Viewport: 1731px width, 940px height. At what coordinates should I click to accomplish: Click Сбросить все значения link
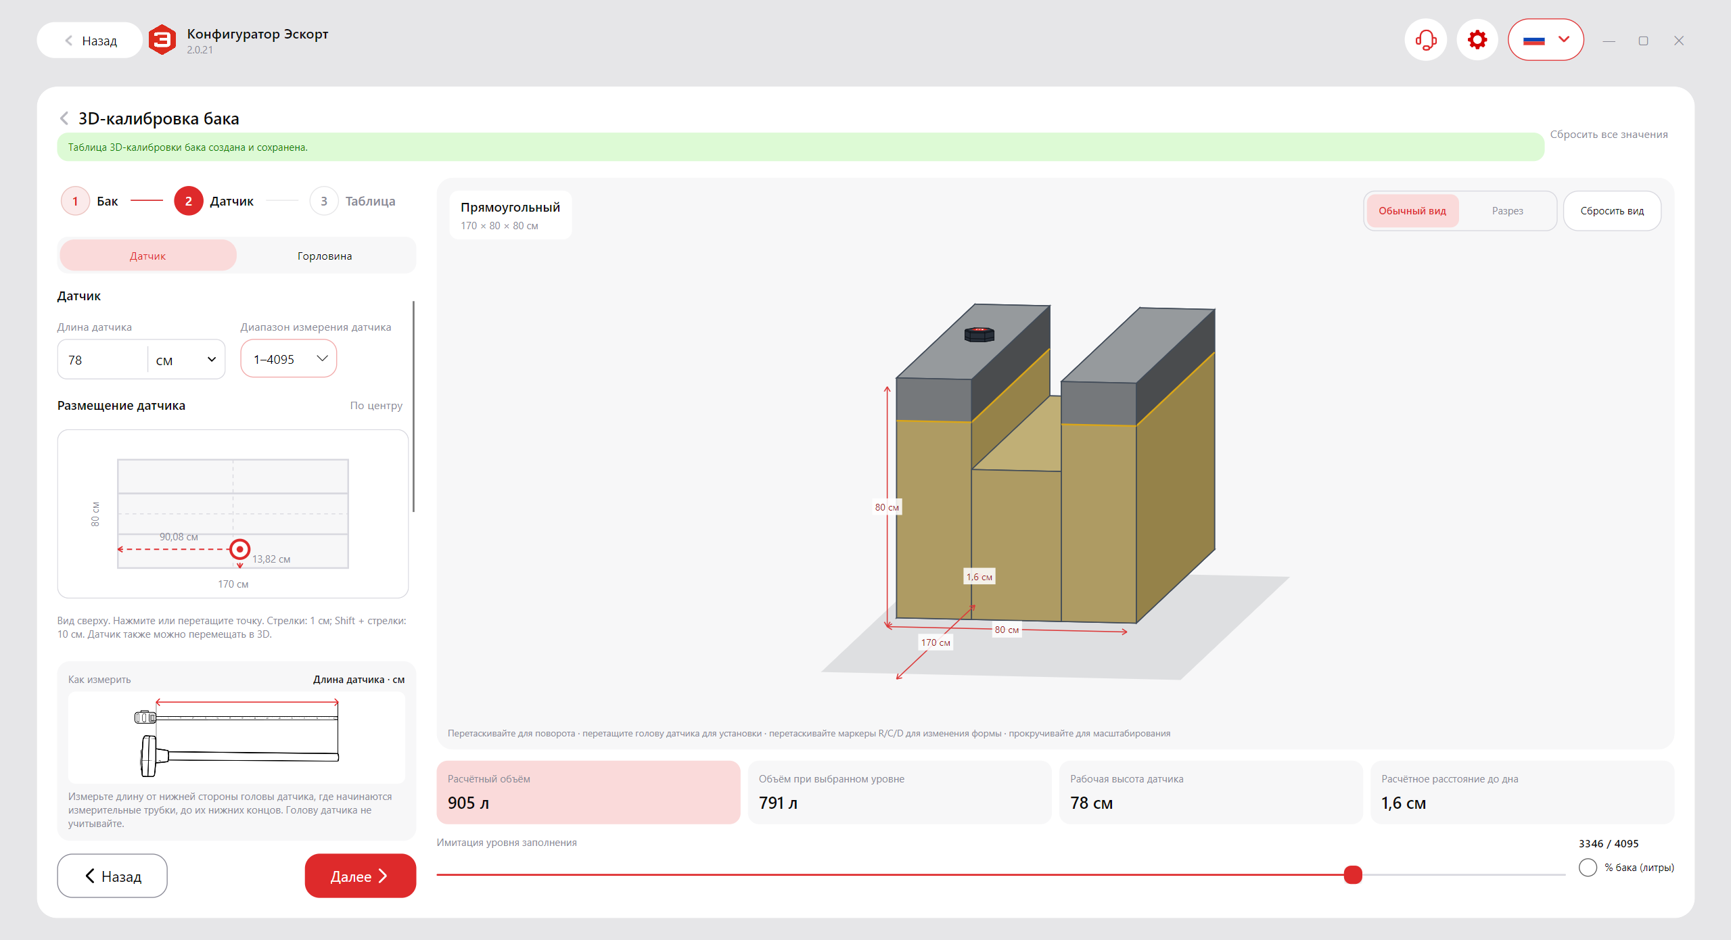coord(1609,135)
